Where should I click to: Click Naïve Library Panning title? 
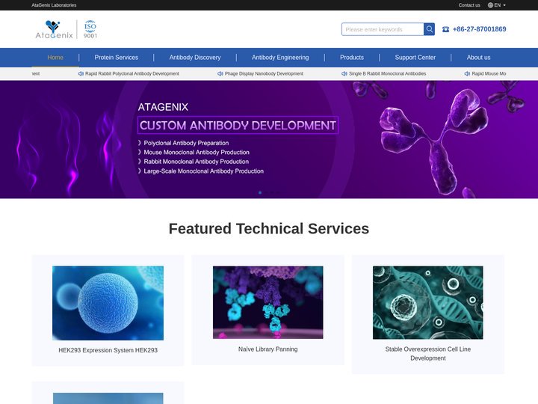pyautogui.click(x=268, y=349)
